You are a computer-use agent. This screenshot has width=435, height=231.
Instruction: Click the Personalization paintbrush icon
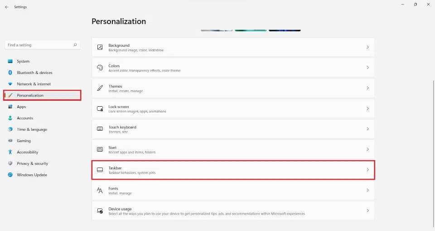[x=10, y=95]
